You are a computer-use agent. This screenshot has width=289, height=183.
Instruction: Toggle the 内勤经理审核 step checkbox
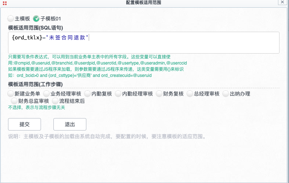coord(118,94)
